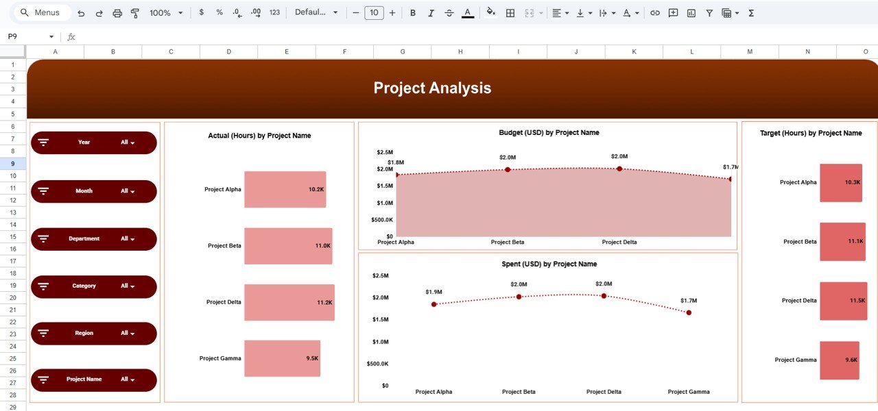
Task: Click the Insert chart icon
Action: [691, 12]
